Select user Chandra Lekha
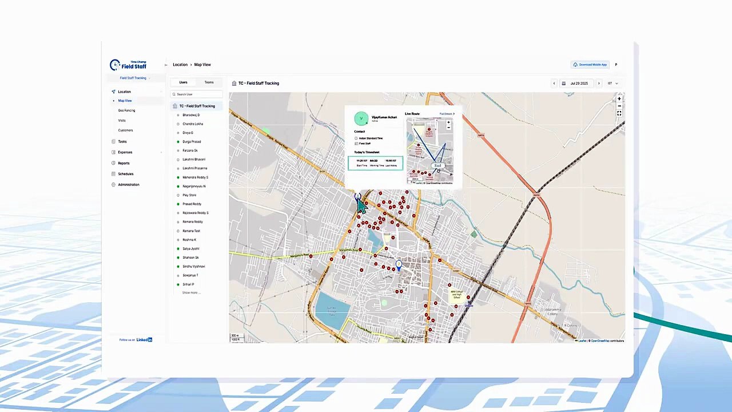732x412 pixels. [193, 124]
